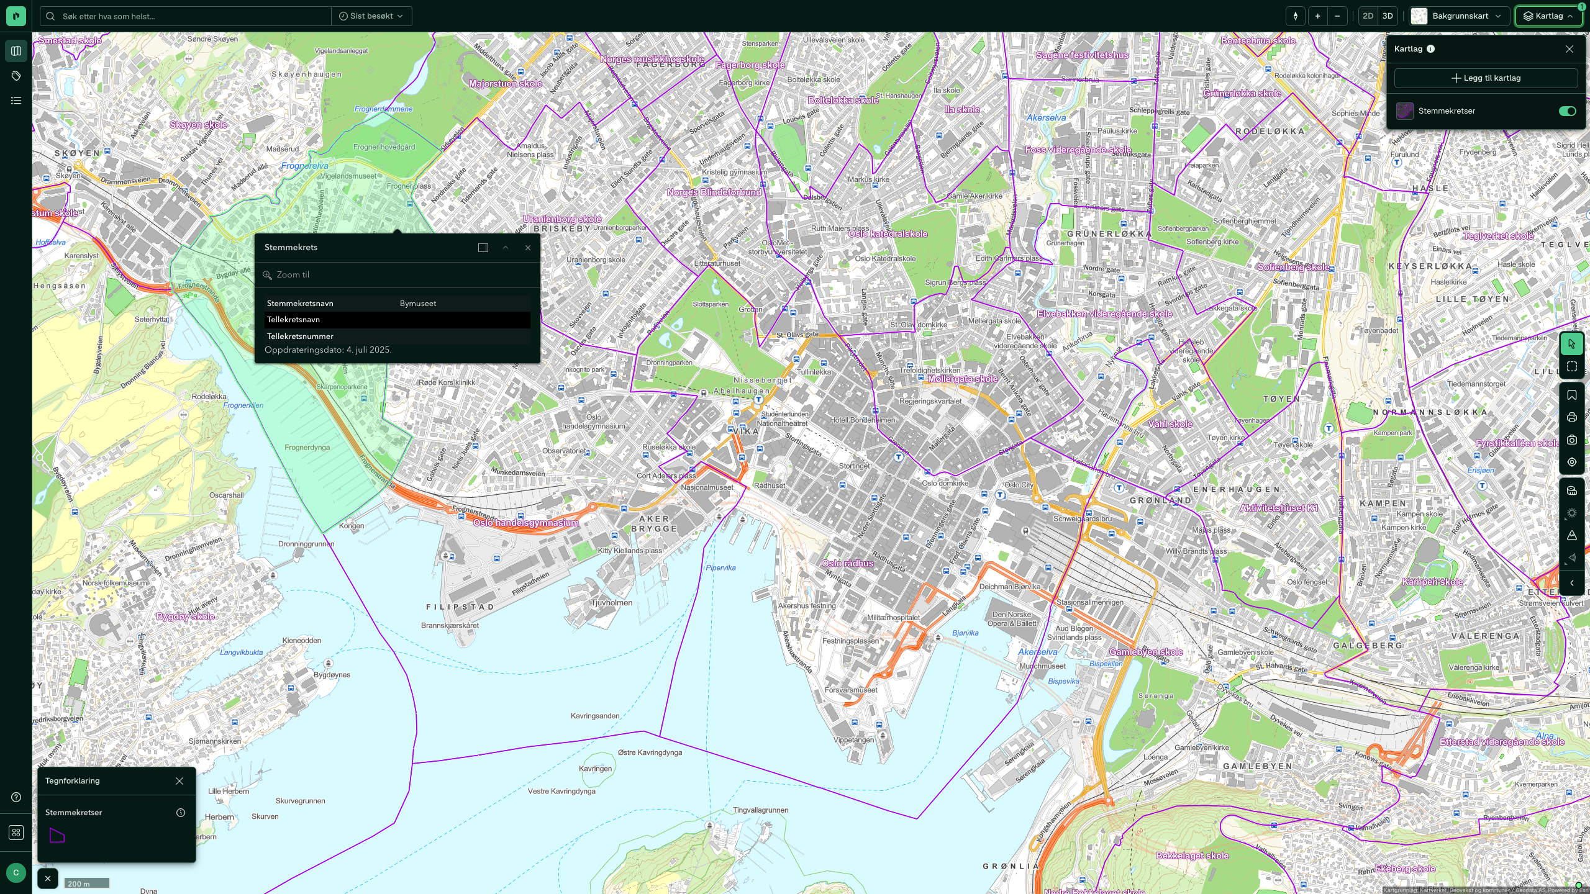Select the Tellekretsnavn row
This screenshot has height=894, width=1590.
point(397,320)
